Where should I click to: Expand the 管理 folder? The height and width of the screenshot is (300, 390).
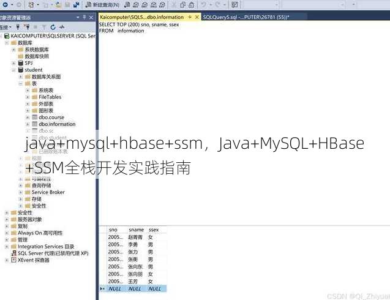[7, 240]
